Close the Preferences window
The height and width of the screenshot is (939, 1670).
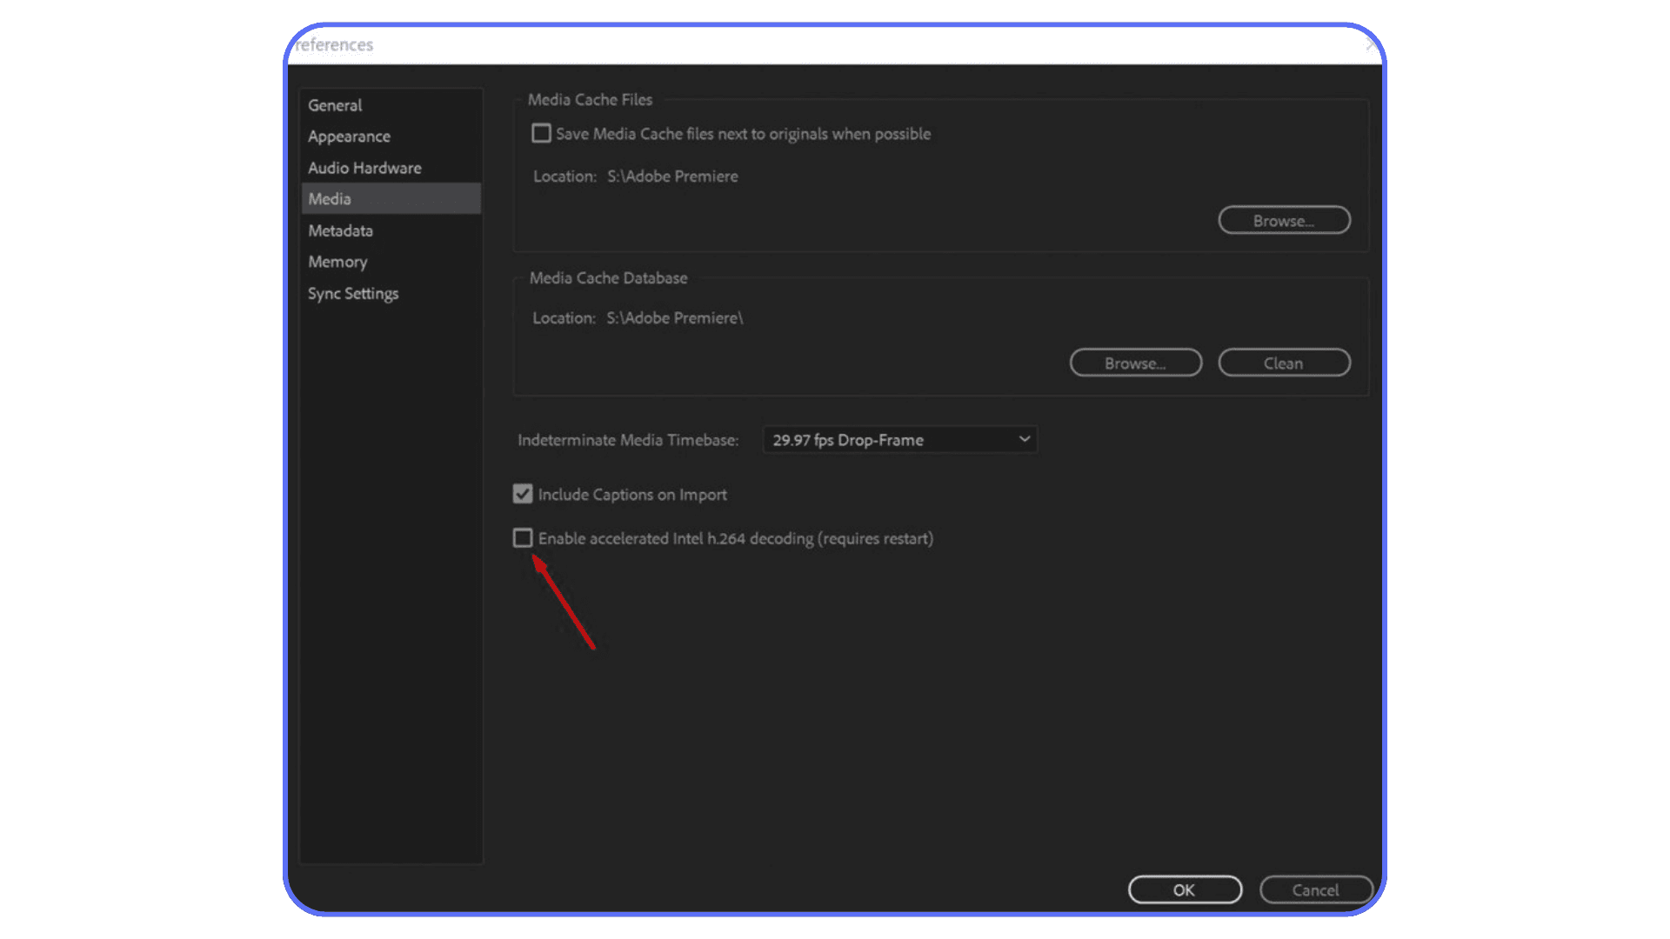(1370, 44)
